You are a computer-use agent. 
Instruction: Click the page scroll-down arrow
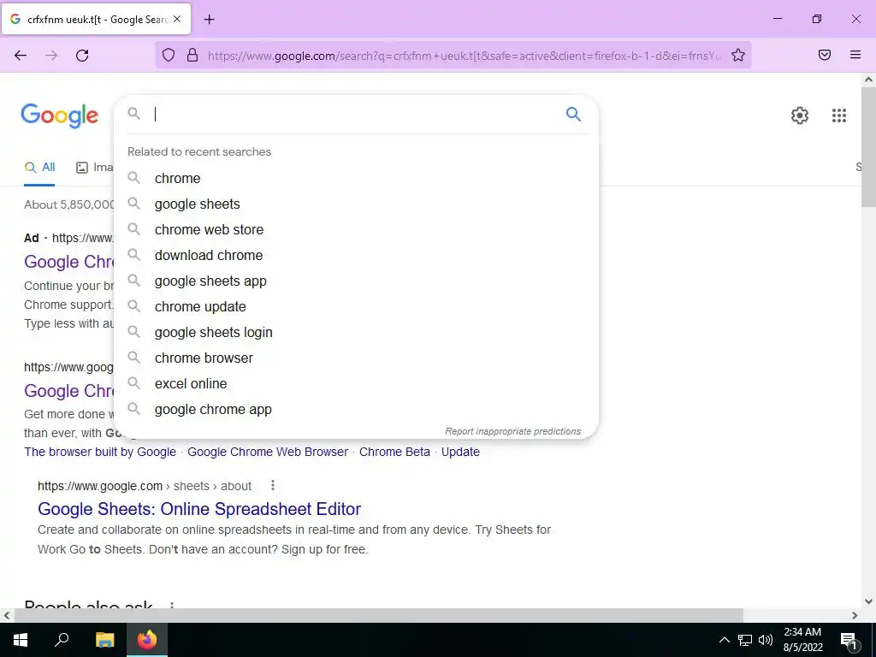coord(868,601)
